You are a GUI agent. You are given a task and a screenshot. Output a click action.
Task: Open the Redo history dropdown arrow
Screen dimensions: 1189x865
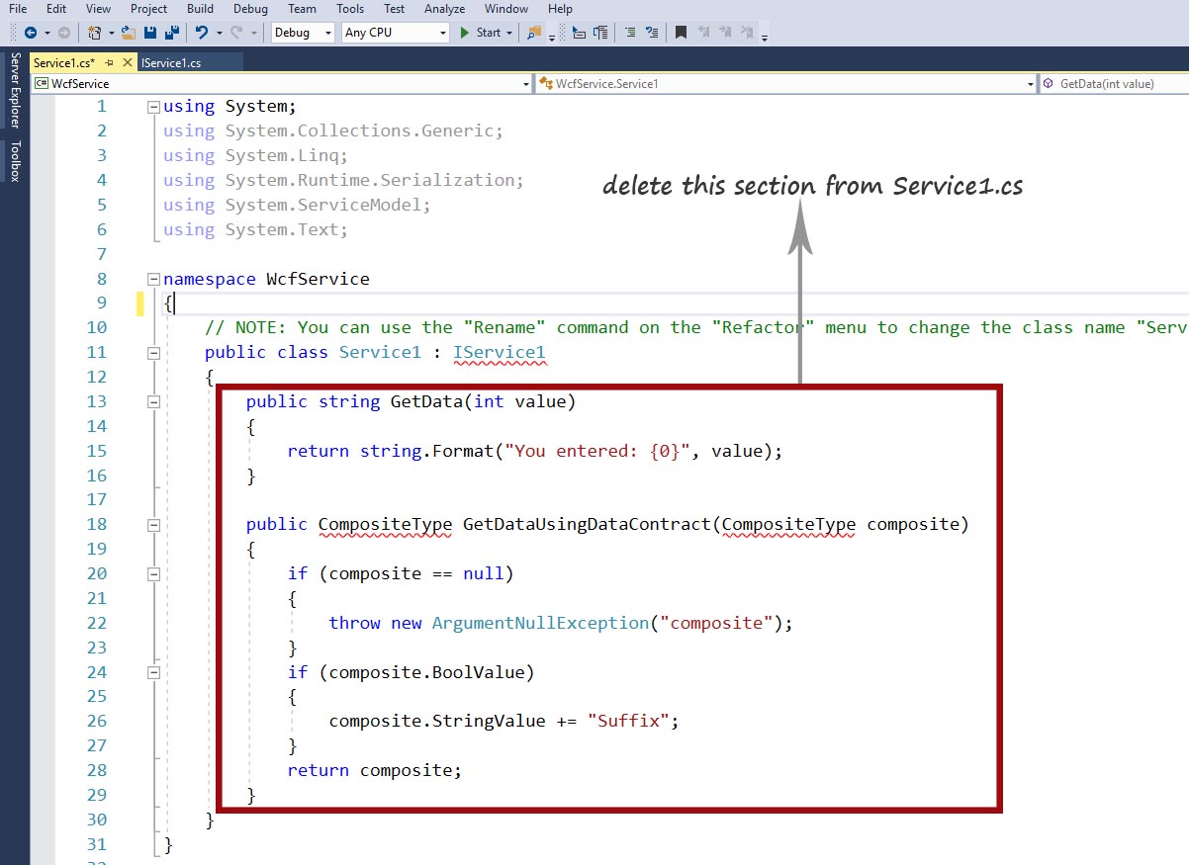pos(252,33)
